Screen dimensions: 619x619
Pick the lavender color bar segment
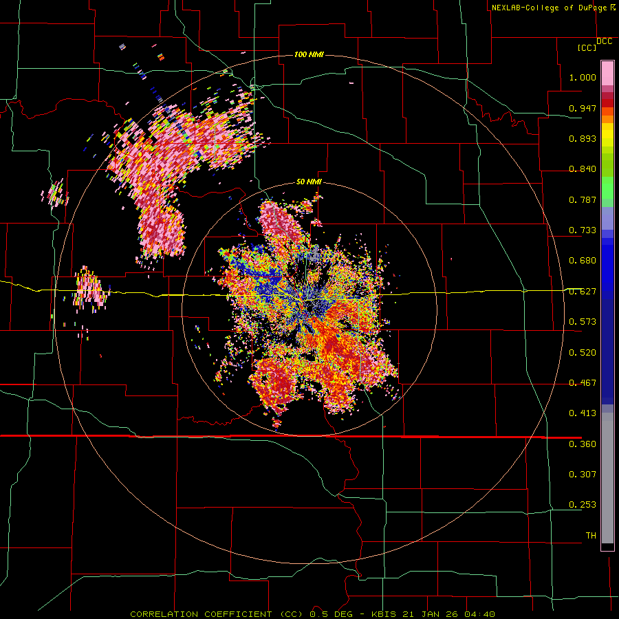pos(607,222)
